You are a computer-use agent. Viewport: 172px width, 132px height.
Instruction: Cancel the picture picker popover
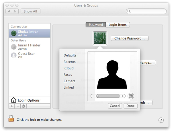click(x=115, y=106)
